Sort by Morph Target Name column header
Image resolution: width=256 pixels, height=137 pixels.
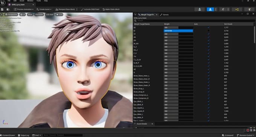pyautogui.click(x=142, y=24)
